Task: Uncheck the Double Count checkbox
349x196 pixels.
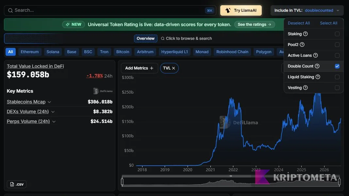Action: [337, 66]
